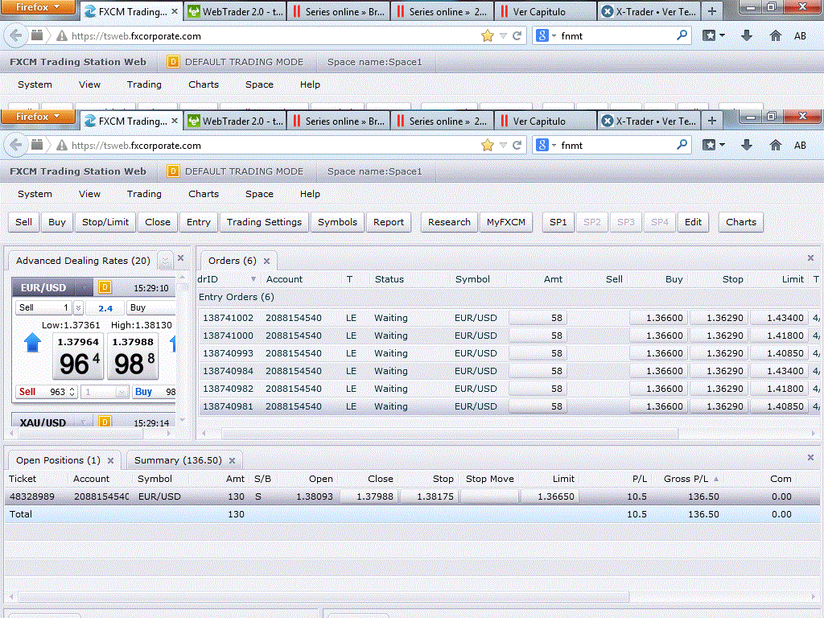This screenshot has width=824, height=618.
Task: Click the Stop/Limit toolbar button
Action: tap(105, 222)
